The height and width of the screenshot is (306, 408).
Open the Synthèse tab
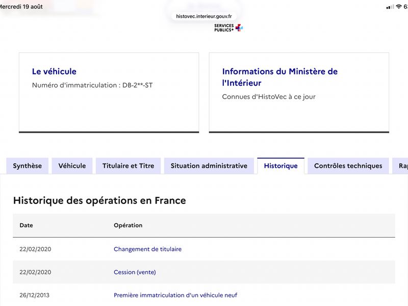pos(28,166)
